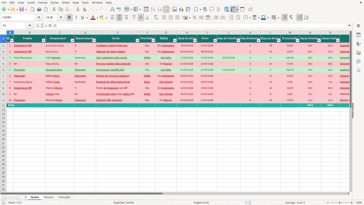Expand the formula bar with the arrow
Viewport: 364px width, 205px height.
(349, 26)
